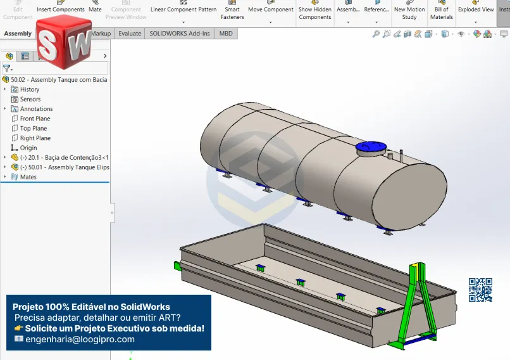Click the Move Component button

[x=270, y=10]
